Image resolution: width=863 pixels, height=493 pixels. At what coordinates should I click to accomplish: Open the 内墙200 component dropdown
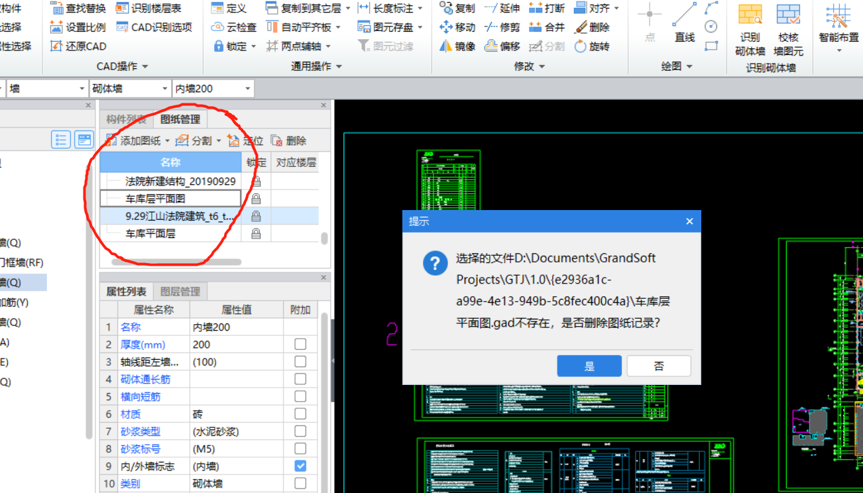(x=247, y=88)
